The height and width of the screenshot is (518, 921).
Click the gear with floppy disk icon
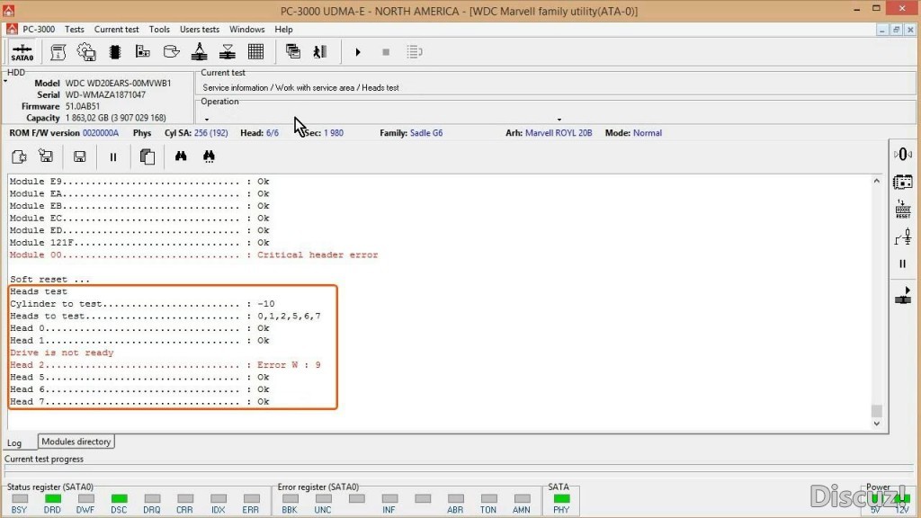pyautogui.click(x=86, y=52)
